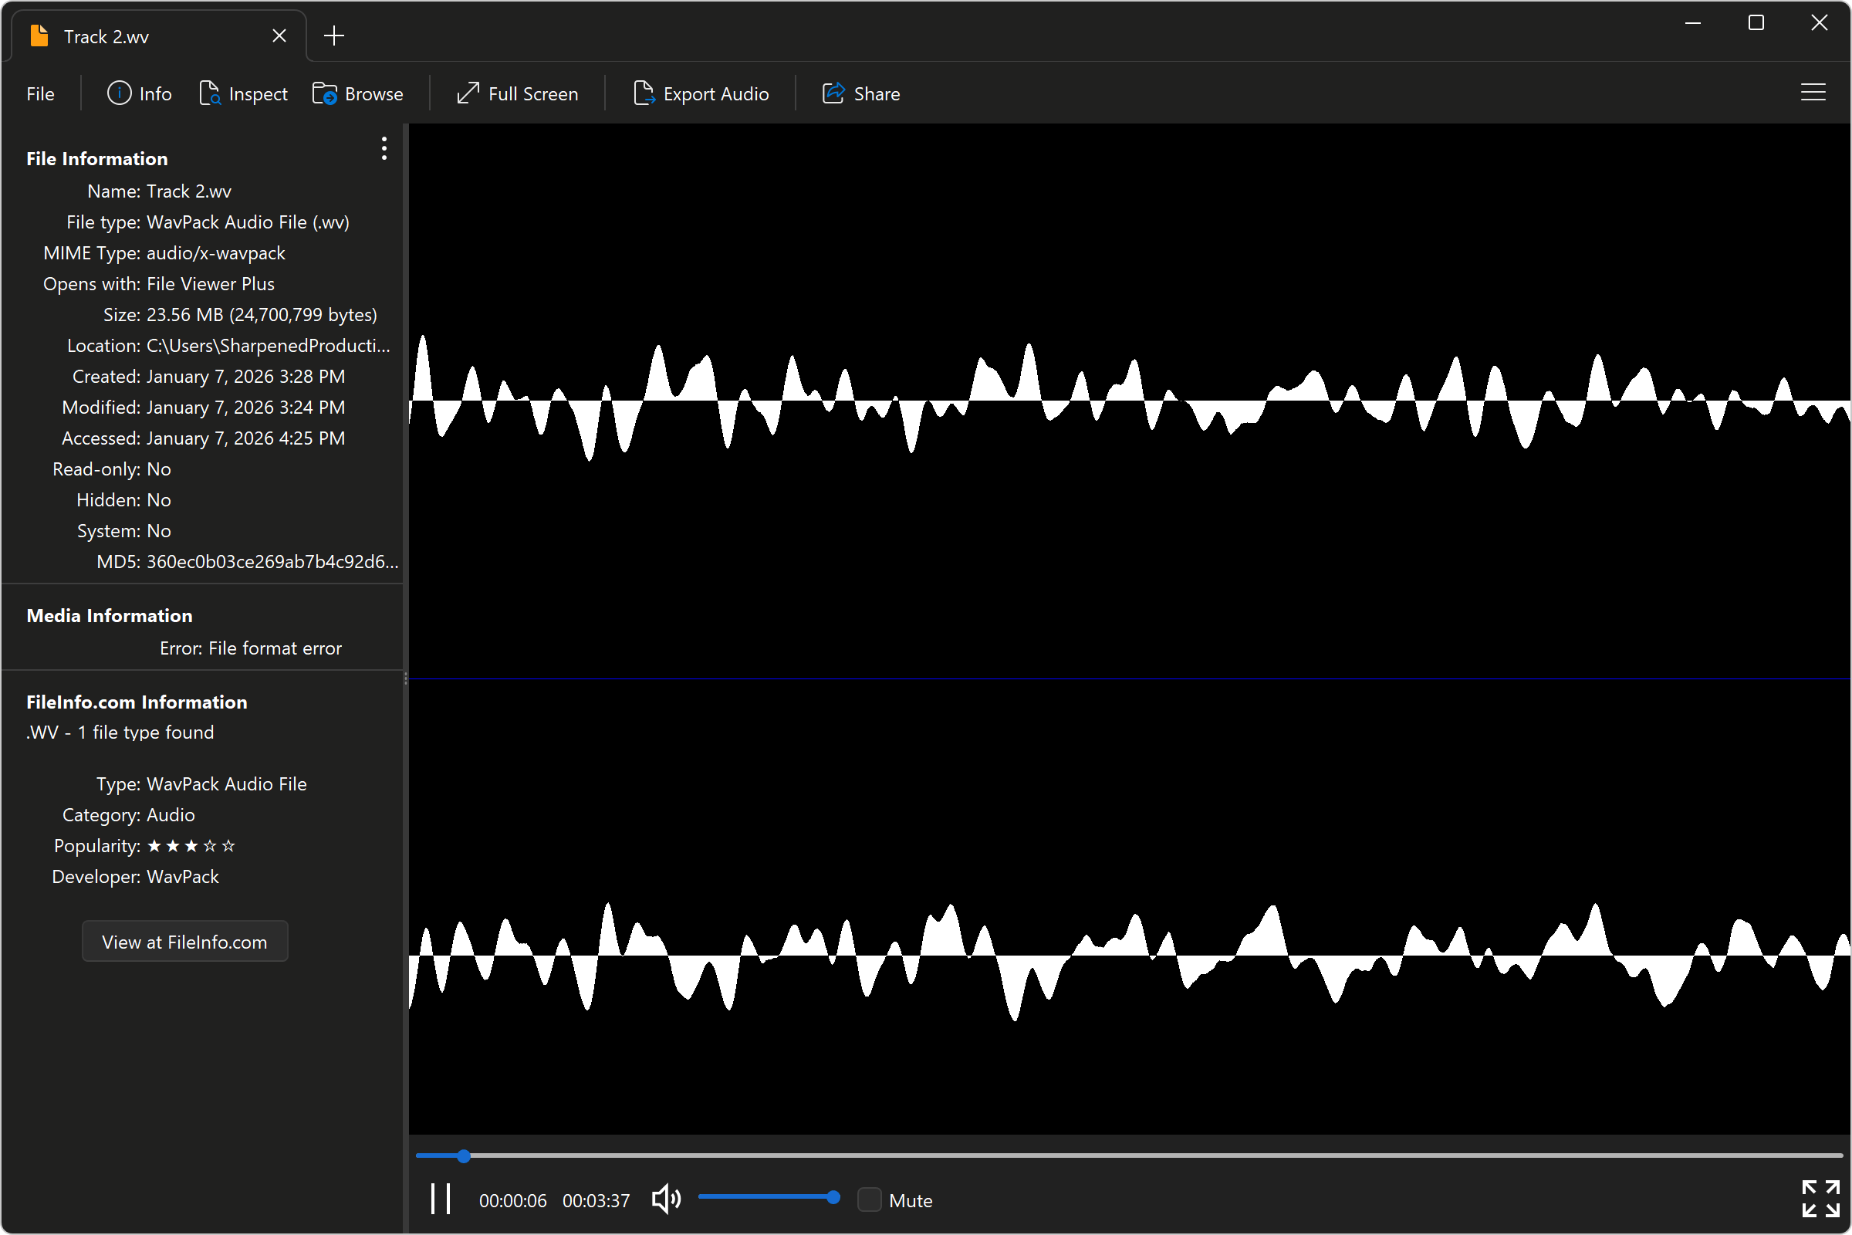Pause audio playback
The width and height of the screenshot is (1852, 1235).
click(x=441, y=1199)
